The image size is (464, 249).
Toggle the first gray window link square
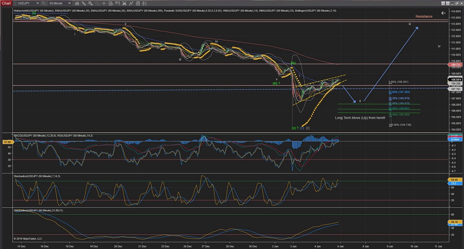443,3
